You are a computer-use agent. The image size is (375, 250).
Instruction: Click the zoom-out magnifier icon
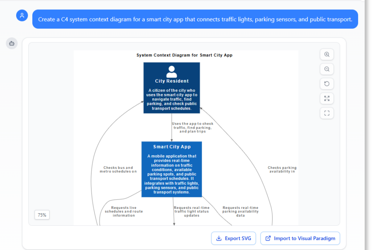(327, 69)
